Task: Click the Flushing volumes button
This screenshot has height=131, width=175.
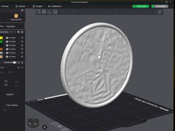Action: pos(4,32)
